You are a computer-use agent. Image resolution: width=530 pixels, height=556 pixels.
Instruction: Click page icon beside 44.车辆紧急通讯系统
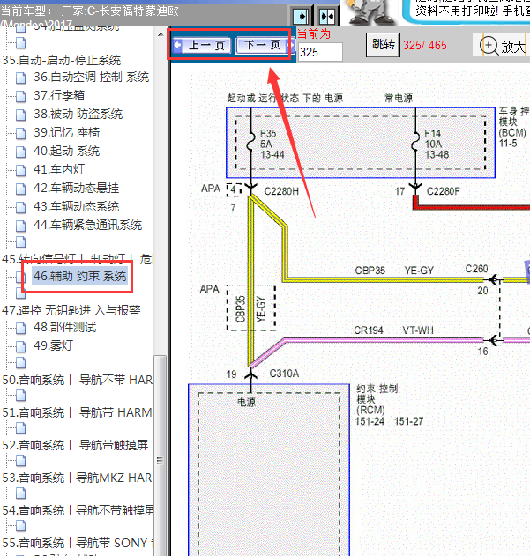coord(21,226)
